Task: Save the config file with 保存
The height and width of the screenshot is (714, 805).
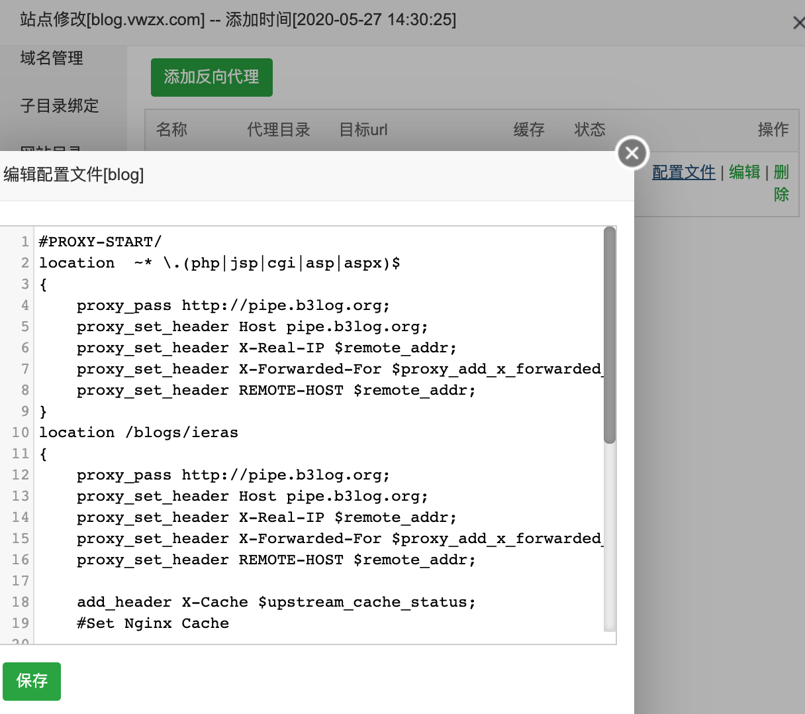Action: pos(32,681)
